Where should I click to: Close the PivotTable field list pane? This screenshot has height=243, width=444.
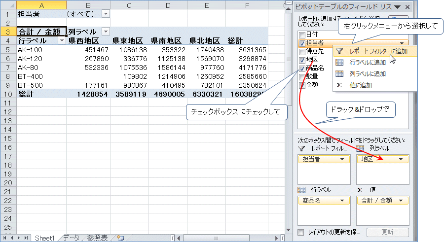[407, 7]
